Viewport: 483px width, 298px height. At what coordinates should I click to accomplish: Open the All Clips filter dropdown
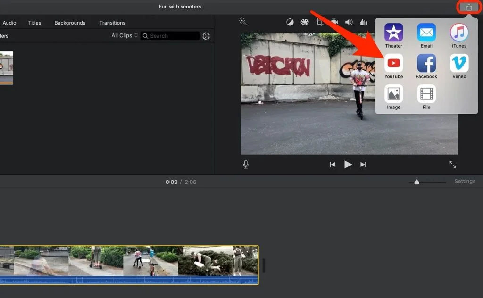(x=125, y=36)
